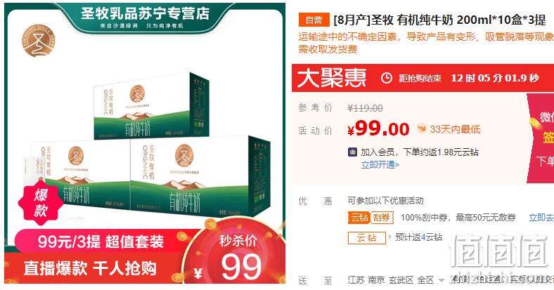Click the 立即去 coupon link

click(541, 218)
